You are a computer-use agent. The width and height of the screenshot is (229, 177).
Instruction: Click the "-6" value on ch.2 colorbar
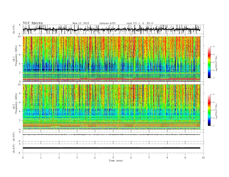[213, 118]
